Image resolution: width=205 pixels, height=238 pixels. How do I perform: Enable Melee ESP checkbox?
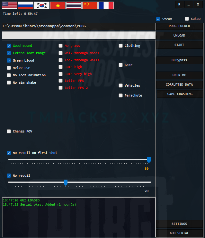tap(9, 68)
